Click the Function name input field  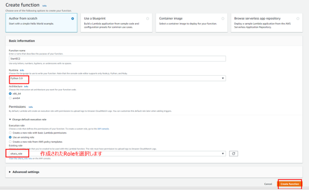click(x=117, y=58)
